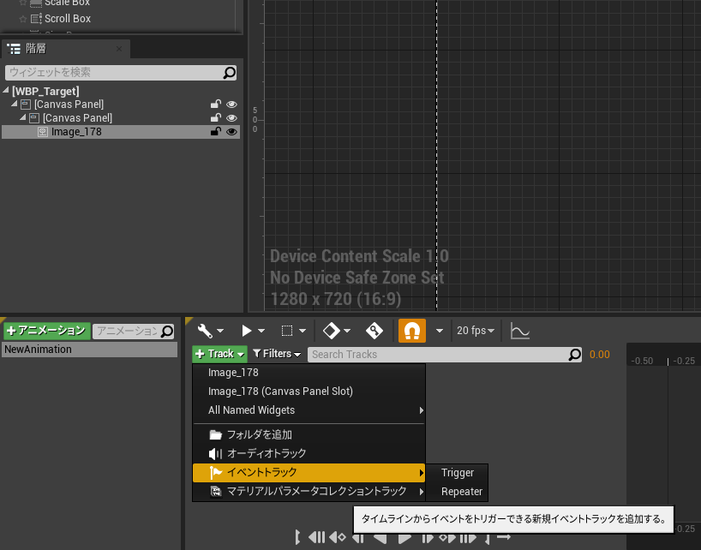Click the アニメーション search input field

point(133,332)
